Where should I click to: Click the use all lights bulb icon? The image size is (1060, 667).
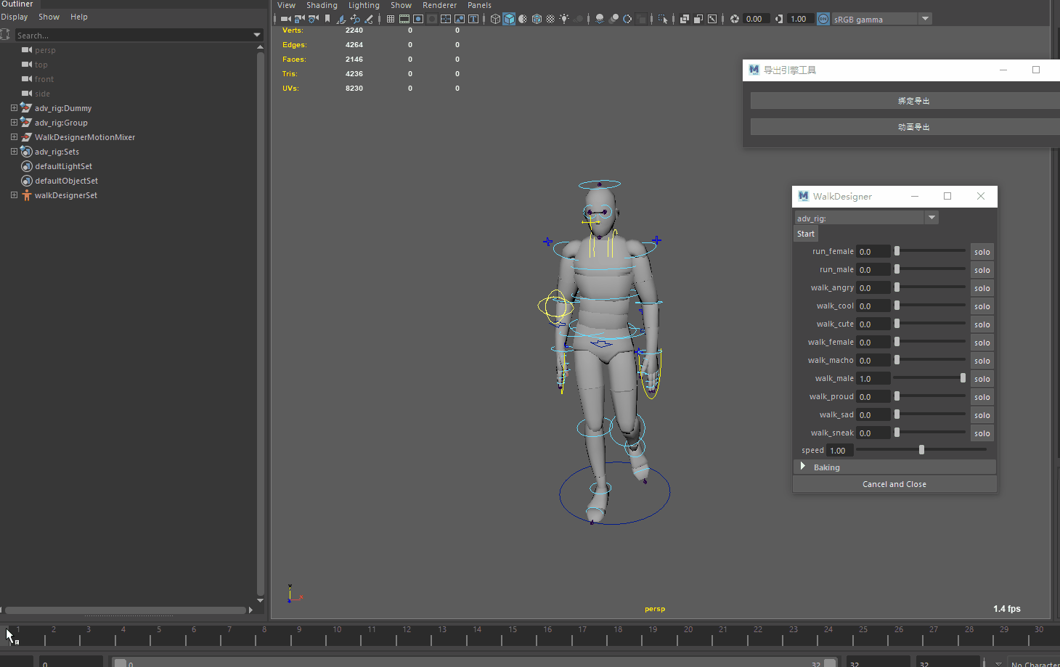click(564, 19)
